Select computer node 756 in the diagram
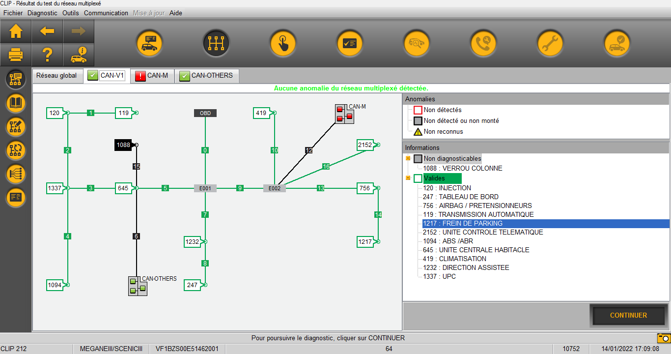 [x=365, y=188]
